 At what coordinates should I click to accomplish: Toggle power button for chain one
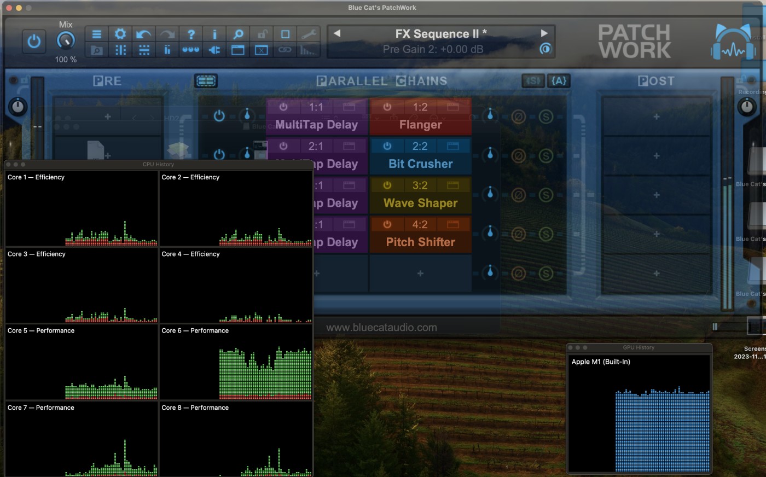point(219,116)
